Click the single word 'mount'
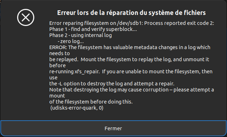Image resolution: width=227 pixels, height=137 pixels. [57, 96]
